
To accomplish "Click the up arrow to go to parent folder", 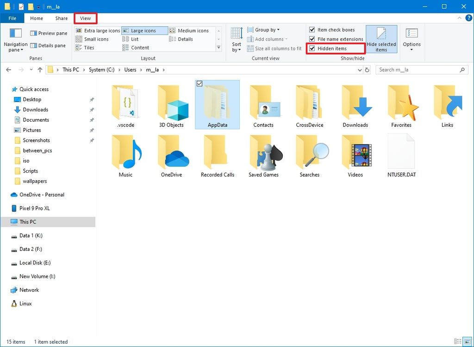I will click(x=41, y=69).
